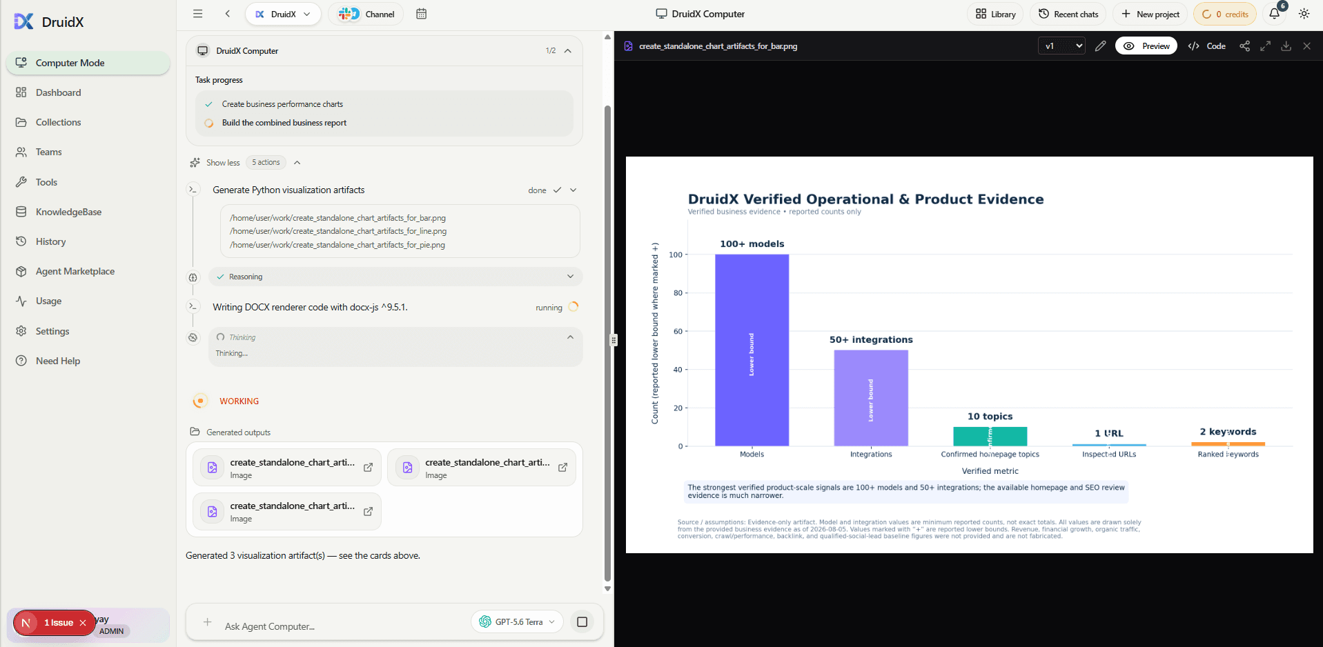Click the panel splitter handle
This screenshot has height=647, width=1323.
(614, 340)
